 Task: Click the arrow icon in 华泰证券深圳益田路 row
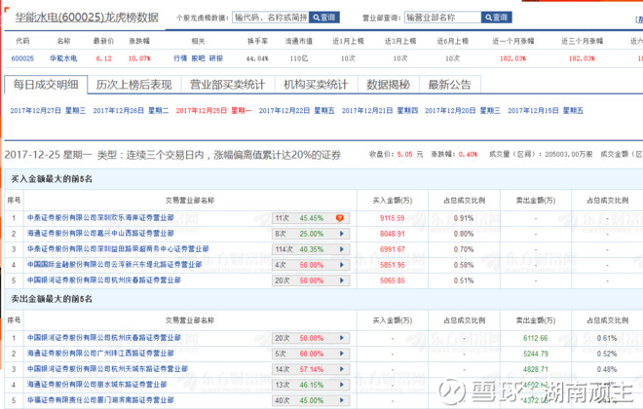340,249
